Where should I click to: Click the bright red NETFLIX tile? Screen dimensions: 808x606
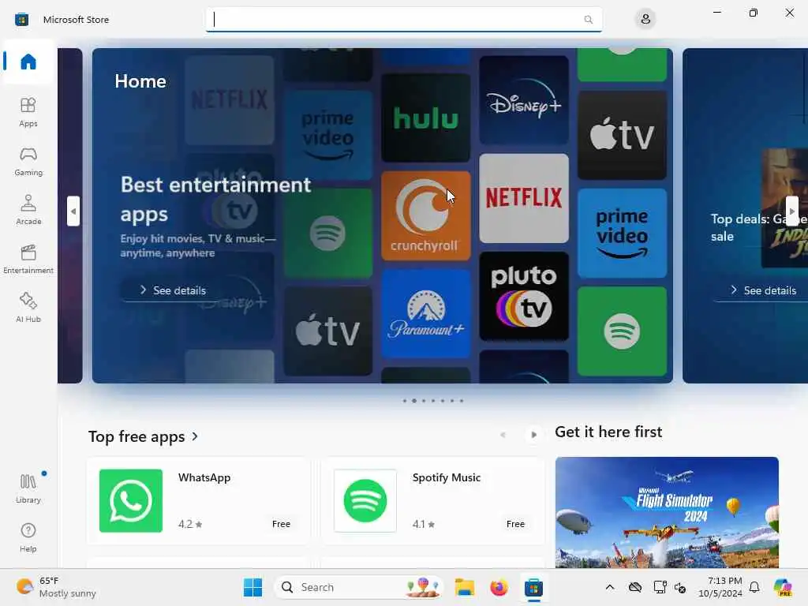point(524,198)
